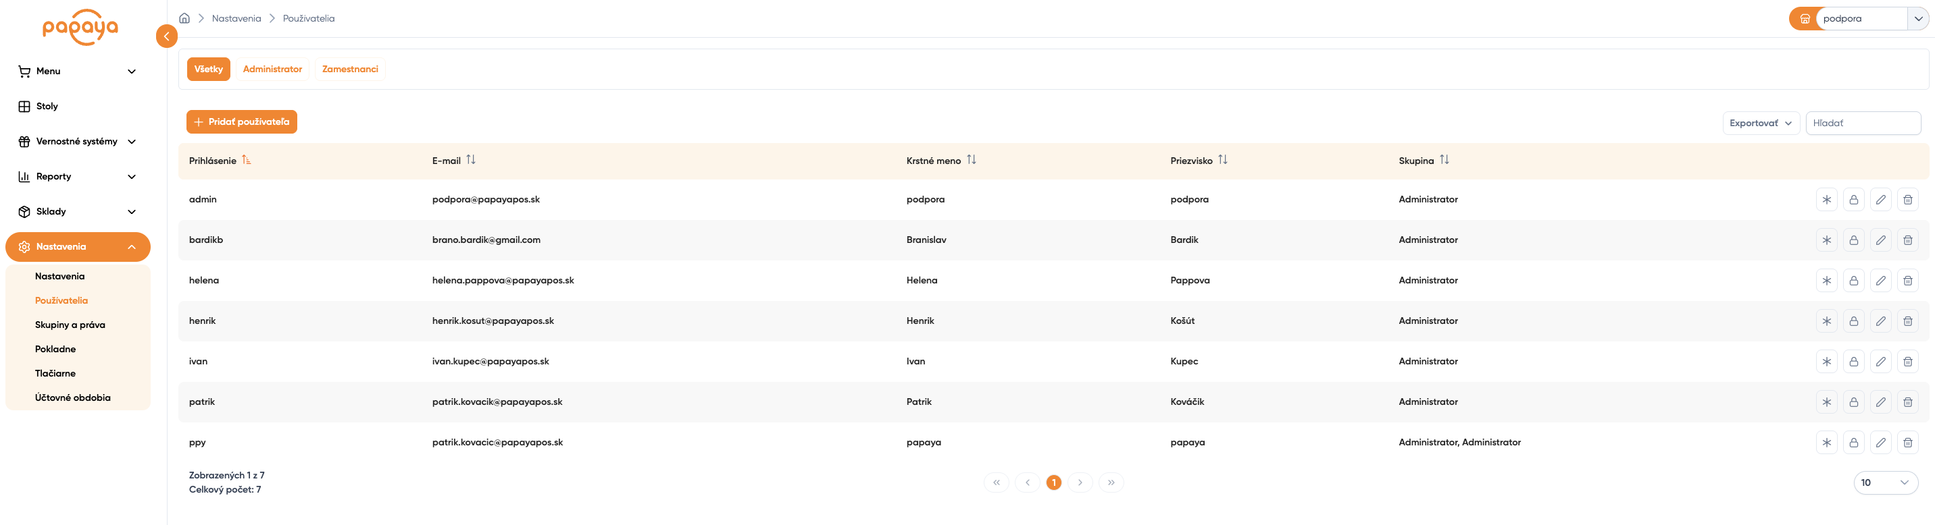Select the Všetky filter tab
Screen dimensions: 1935x525
pos(208,69)
